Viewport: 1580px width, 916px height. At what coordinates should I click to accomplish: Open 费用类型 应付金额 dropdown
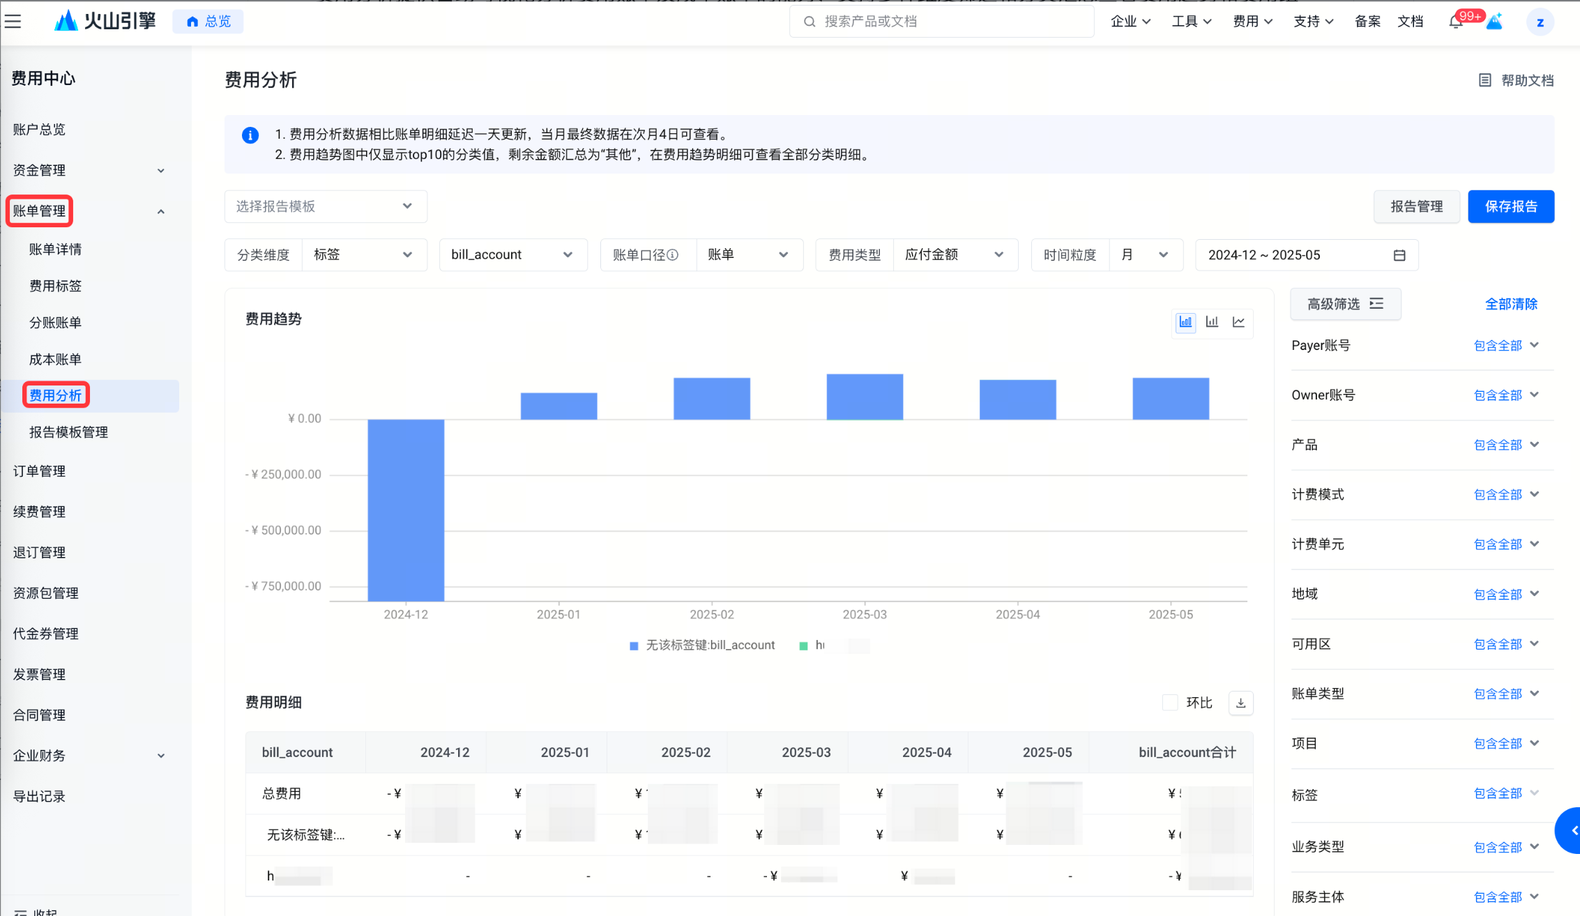[x=955, y=255]
